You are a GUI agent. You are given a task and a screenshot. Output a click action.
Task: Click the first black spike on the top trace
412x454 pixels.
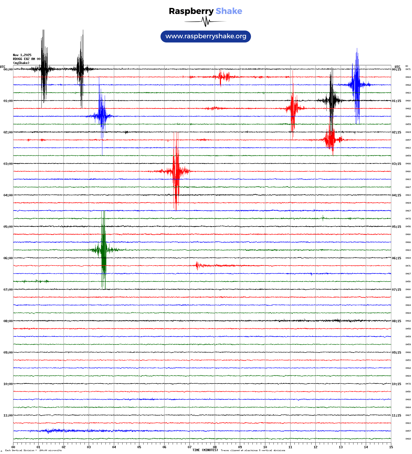click(x=44, y=69)
